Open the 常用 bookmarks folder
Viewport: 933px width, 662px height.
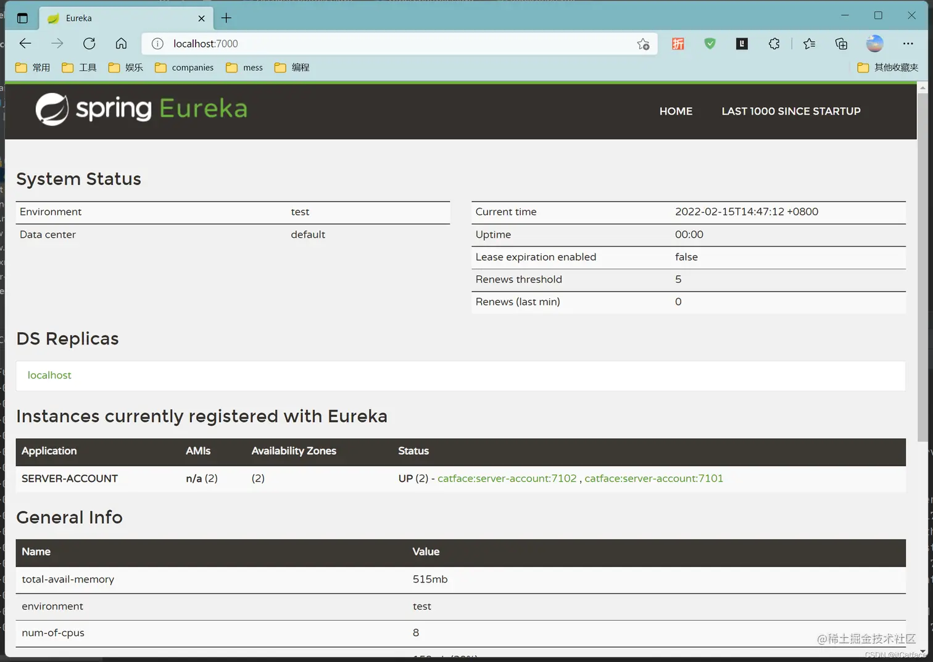(33, 67)
